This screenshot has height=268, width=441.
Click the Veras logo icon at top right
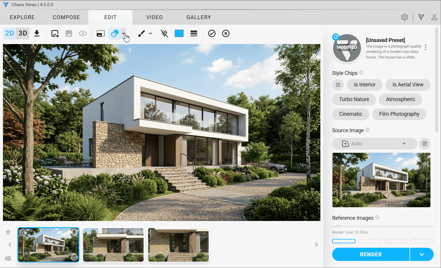[x=421, y=17]
